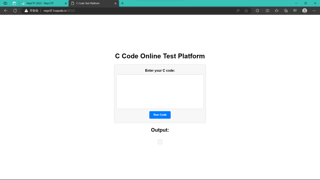Open a new tab with plus button
This screenshot has height=180, width=320.
tap(122, 3)
